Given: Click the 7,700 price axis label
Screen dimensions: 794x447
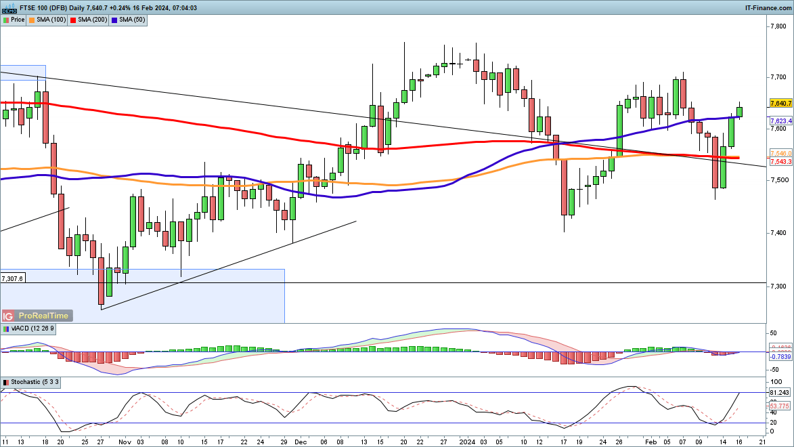Looking at the screenshot, I should 778,77.
